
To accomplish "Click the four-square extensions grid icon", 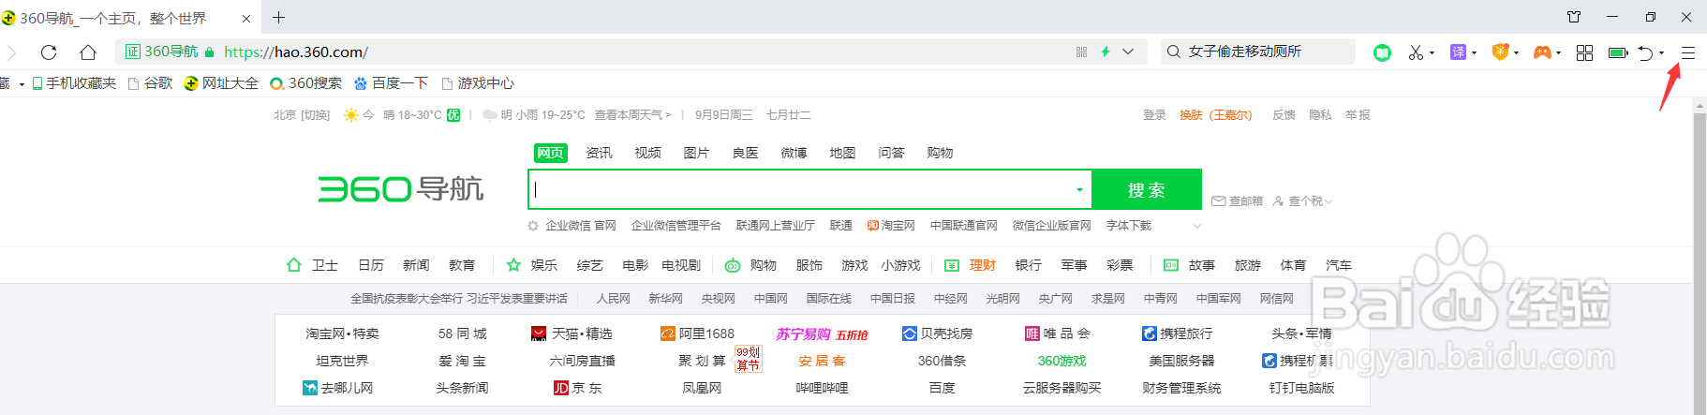I will coord(1584,52).
